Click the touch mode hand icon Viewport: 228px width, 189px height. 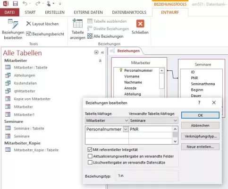coord(49,3)
